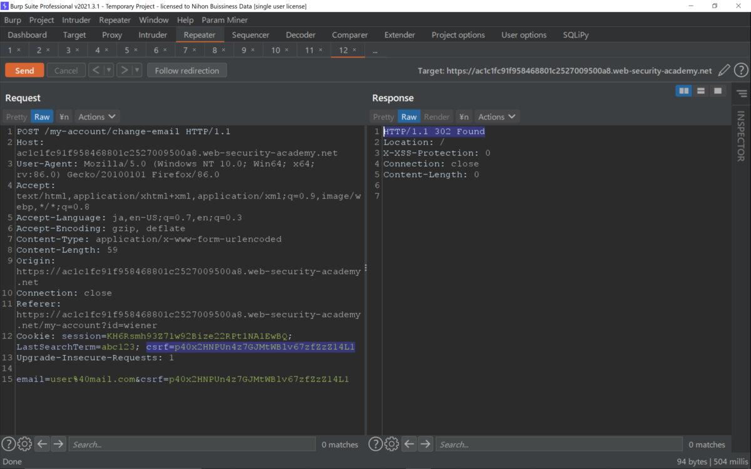The image size is (751, 469).
Task: Open response Actions dropdown
Action: [x=497, y=117]
